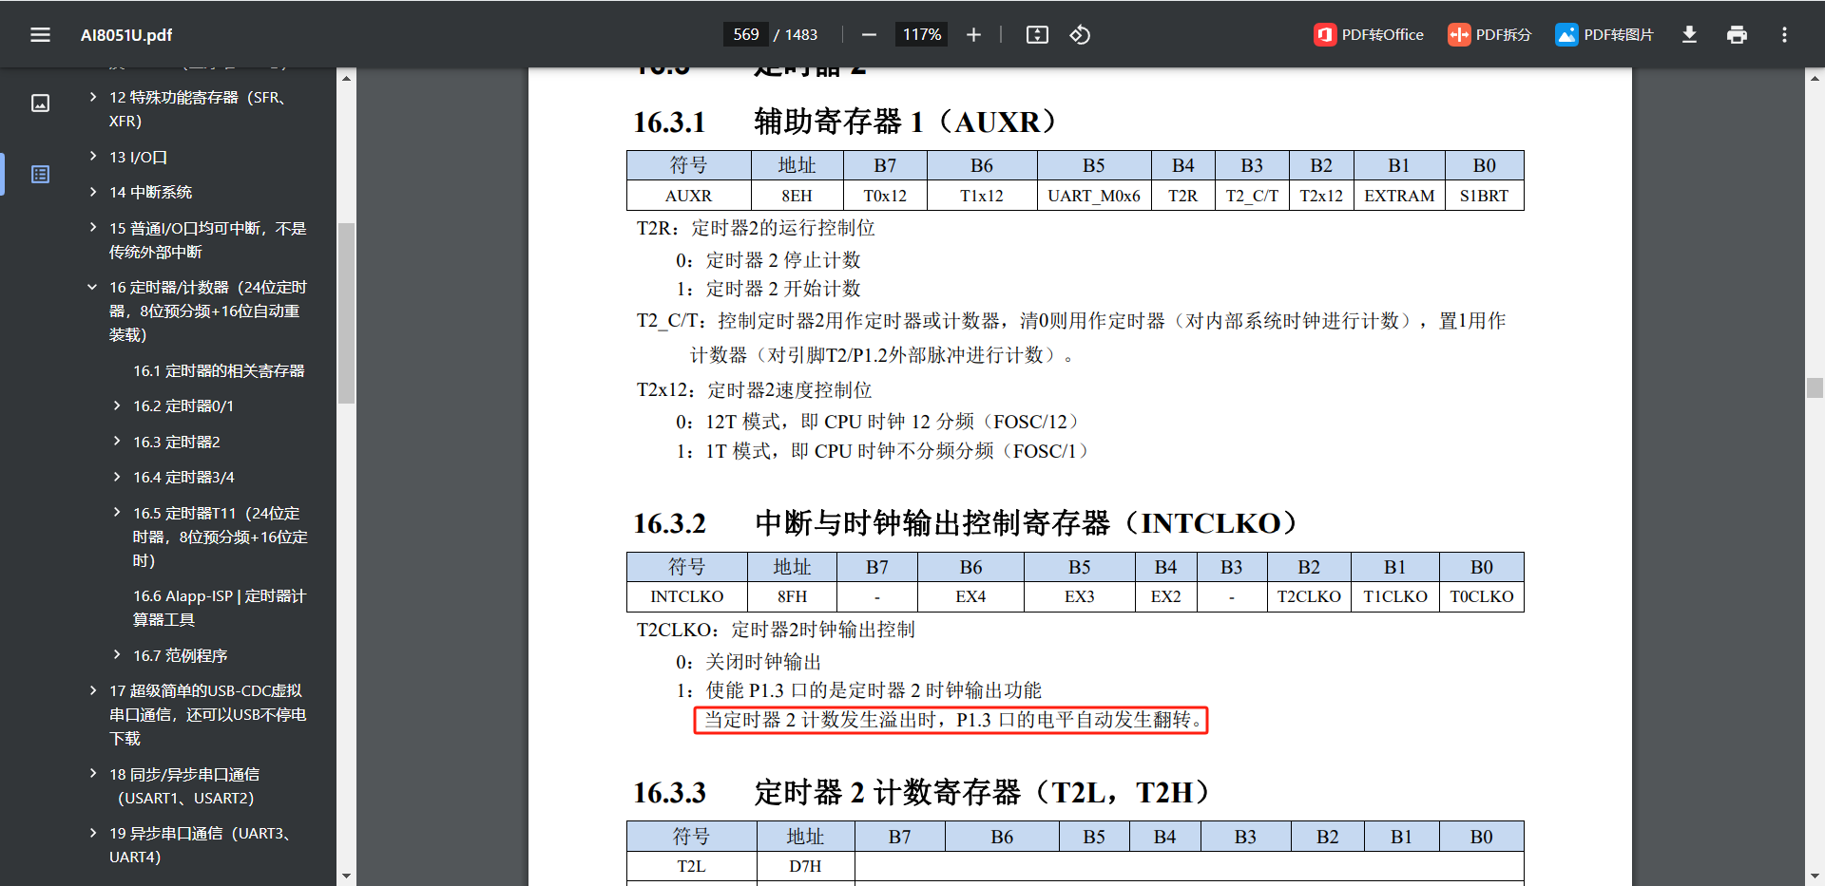Expand chapter 13 I/O口 arrow
Image resolution: width=1825 pixels, height=886 pixels.
click(x=92, y=156)
